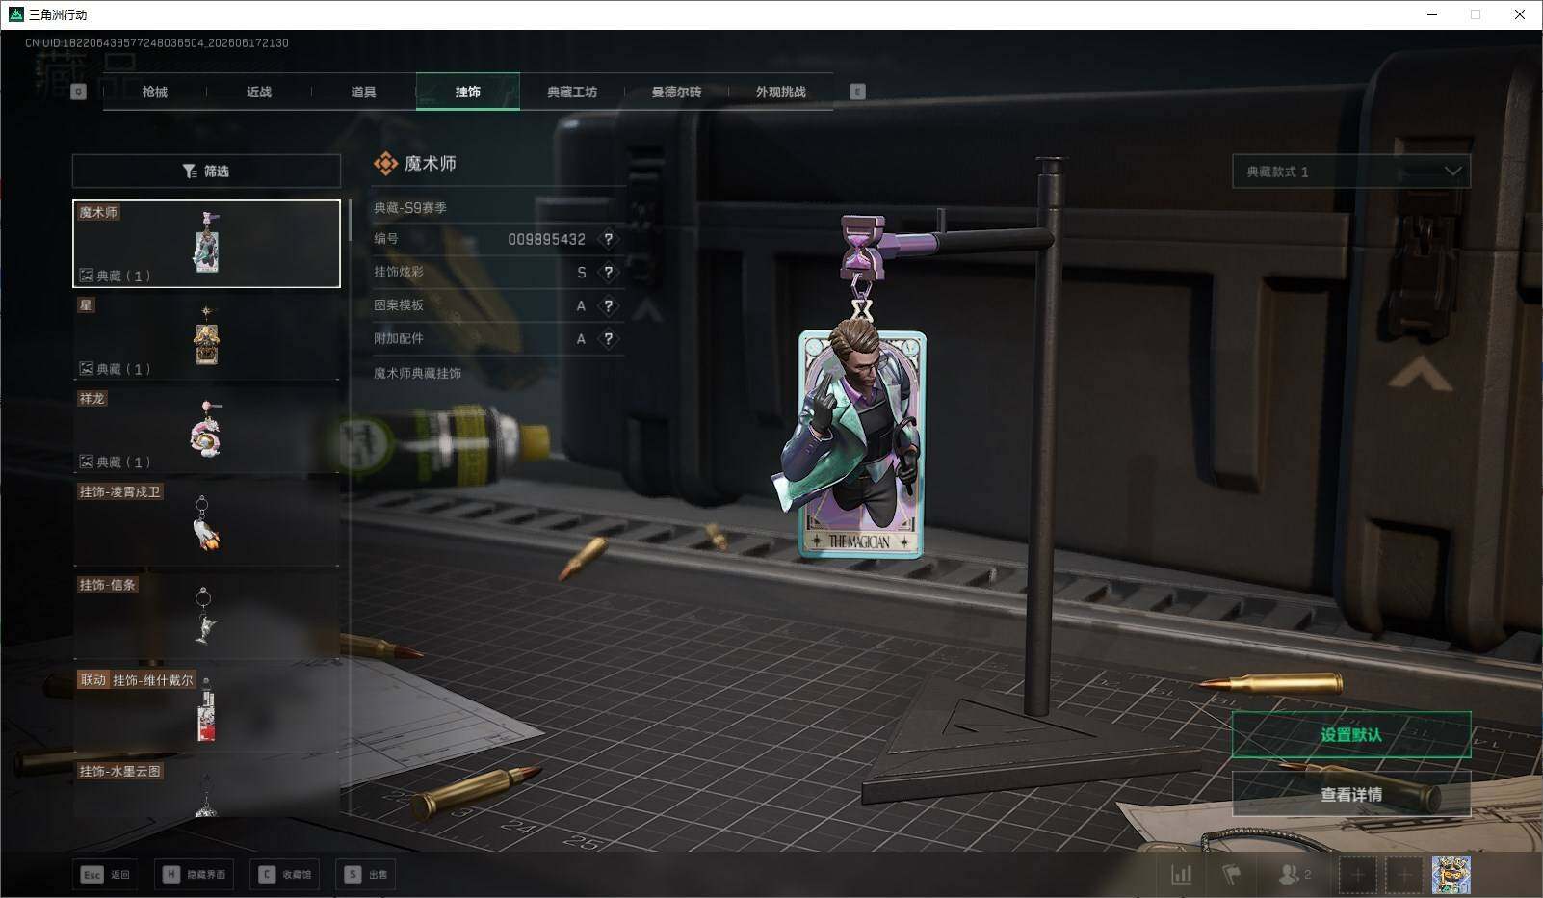The height and width of the screenshot is (898, 1543).
Task: Open the 典藏工坊 tab
Action: pyautogui.click(x=572, y=92)
